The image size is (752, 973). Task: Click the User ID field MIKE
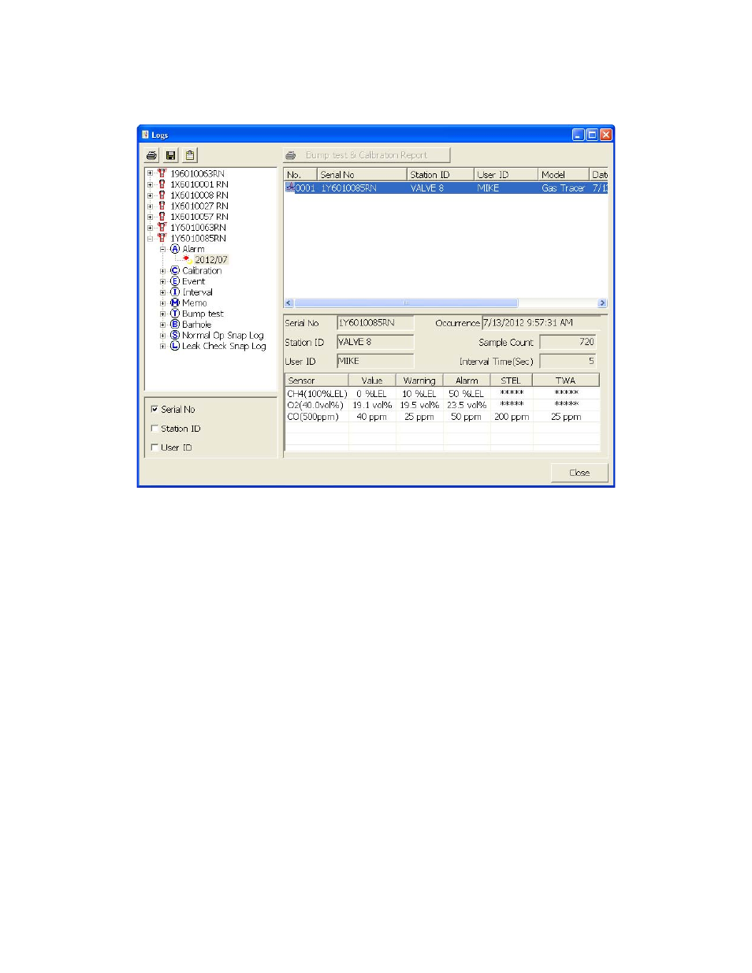375,361
